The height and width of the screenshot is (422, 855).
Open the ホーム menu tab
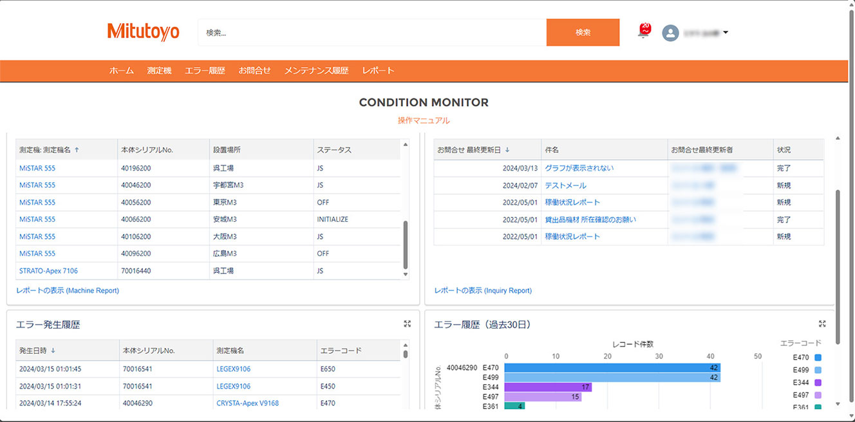(122, 71)
